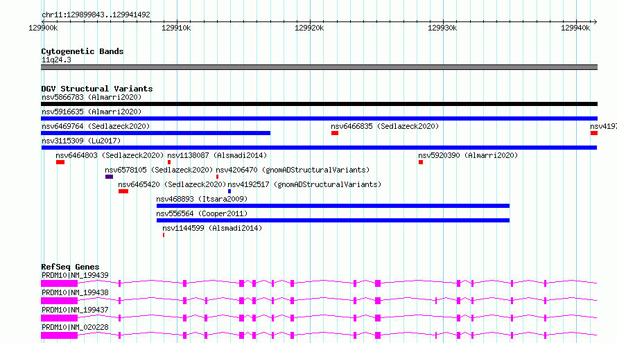The height and width of the screenshot is (343, 617).
Task: Click the nsv6578105 purple variant marker
Action: coord(109,177)
